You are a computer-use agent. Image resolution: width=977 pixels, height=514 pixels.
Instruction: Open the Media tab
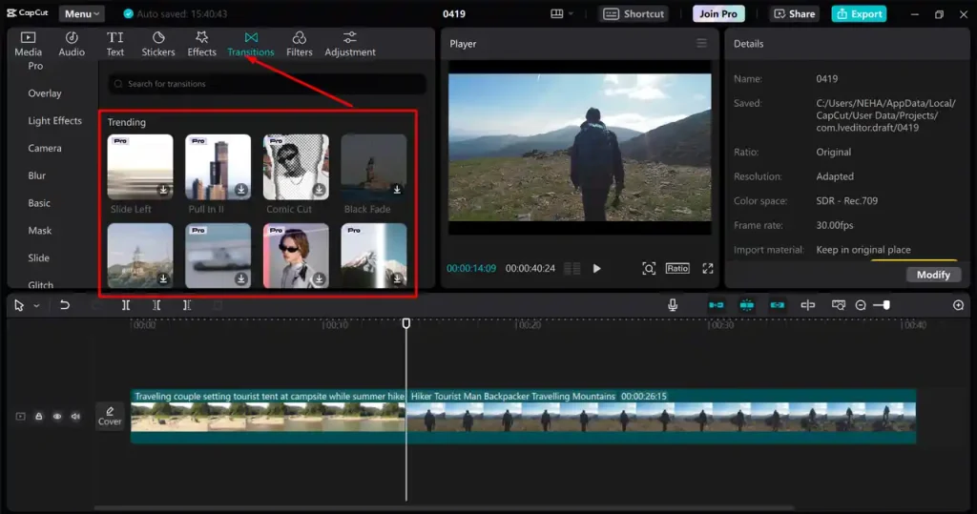[28, 44]
